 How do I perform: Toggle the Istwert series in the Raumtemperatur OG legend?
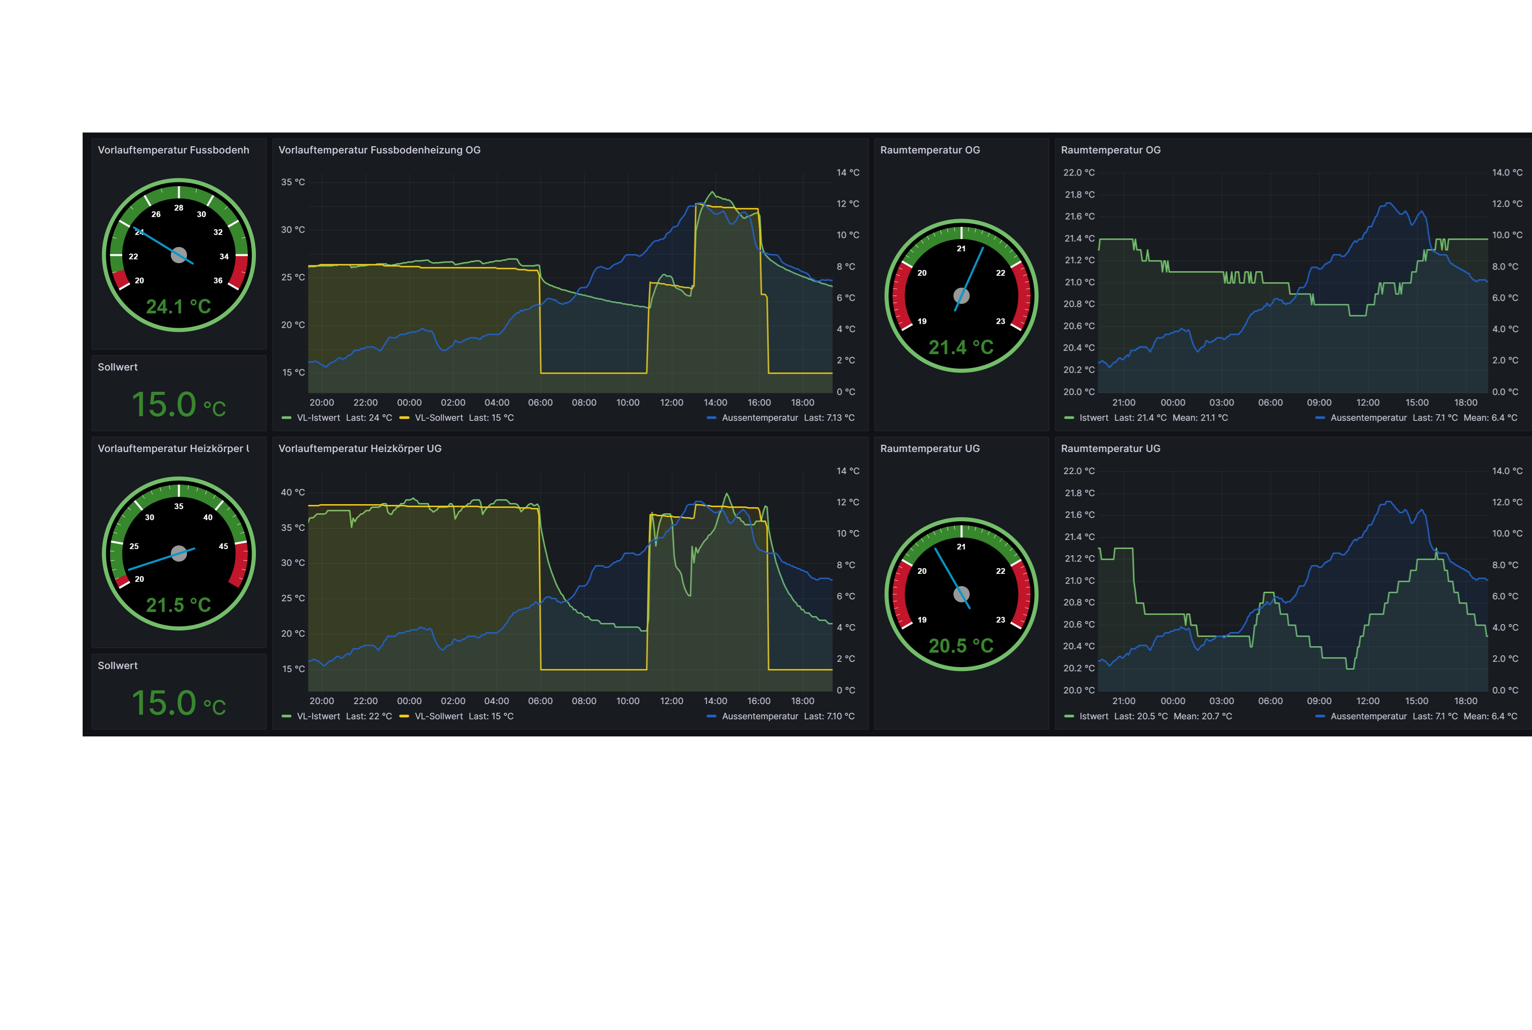[1093, 418]
